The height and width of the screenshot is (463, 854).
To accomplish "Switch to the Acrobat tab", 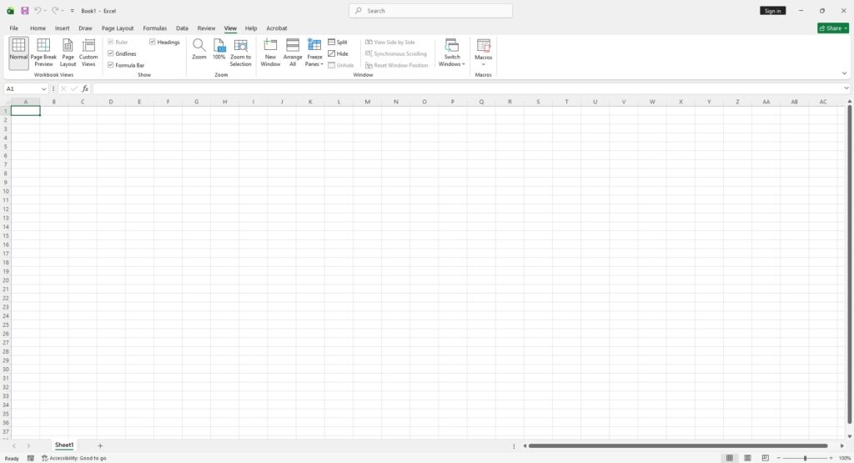I will tap(277, 28).
